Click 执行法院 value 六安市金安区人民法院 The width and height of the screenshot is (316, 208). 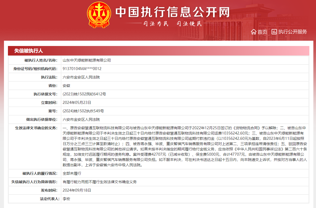click(x=81, y=77)
